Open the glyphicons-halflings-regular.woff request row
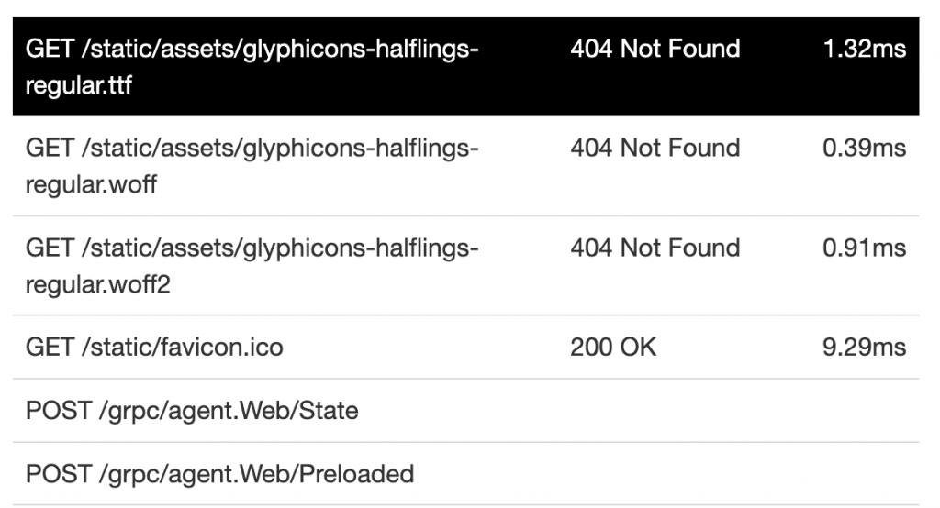Image resolution: width=940 pixels, height=508 pixels. click(x=465, y=166)
